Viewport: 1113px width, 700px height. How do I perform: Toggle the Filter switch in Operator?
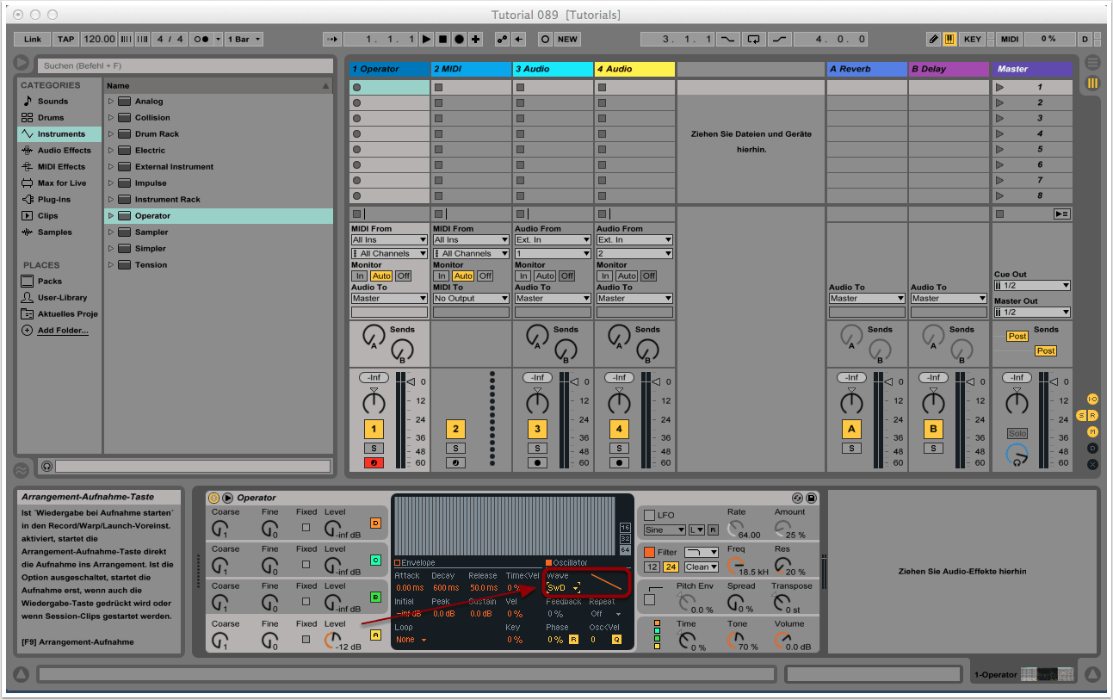tap(650, 552)
